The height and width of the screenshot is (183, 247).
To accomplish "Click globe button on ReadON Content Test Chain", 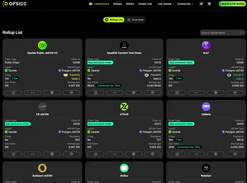I will click(x=134, y=93).
